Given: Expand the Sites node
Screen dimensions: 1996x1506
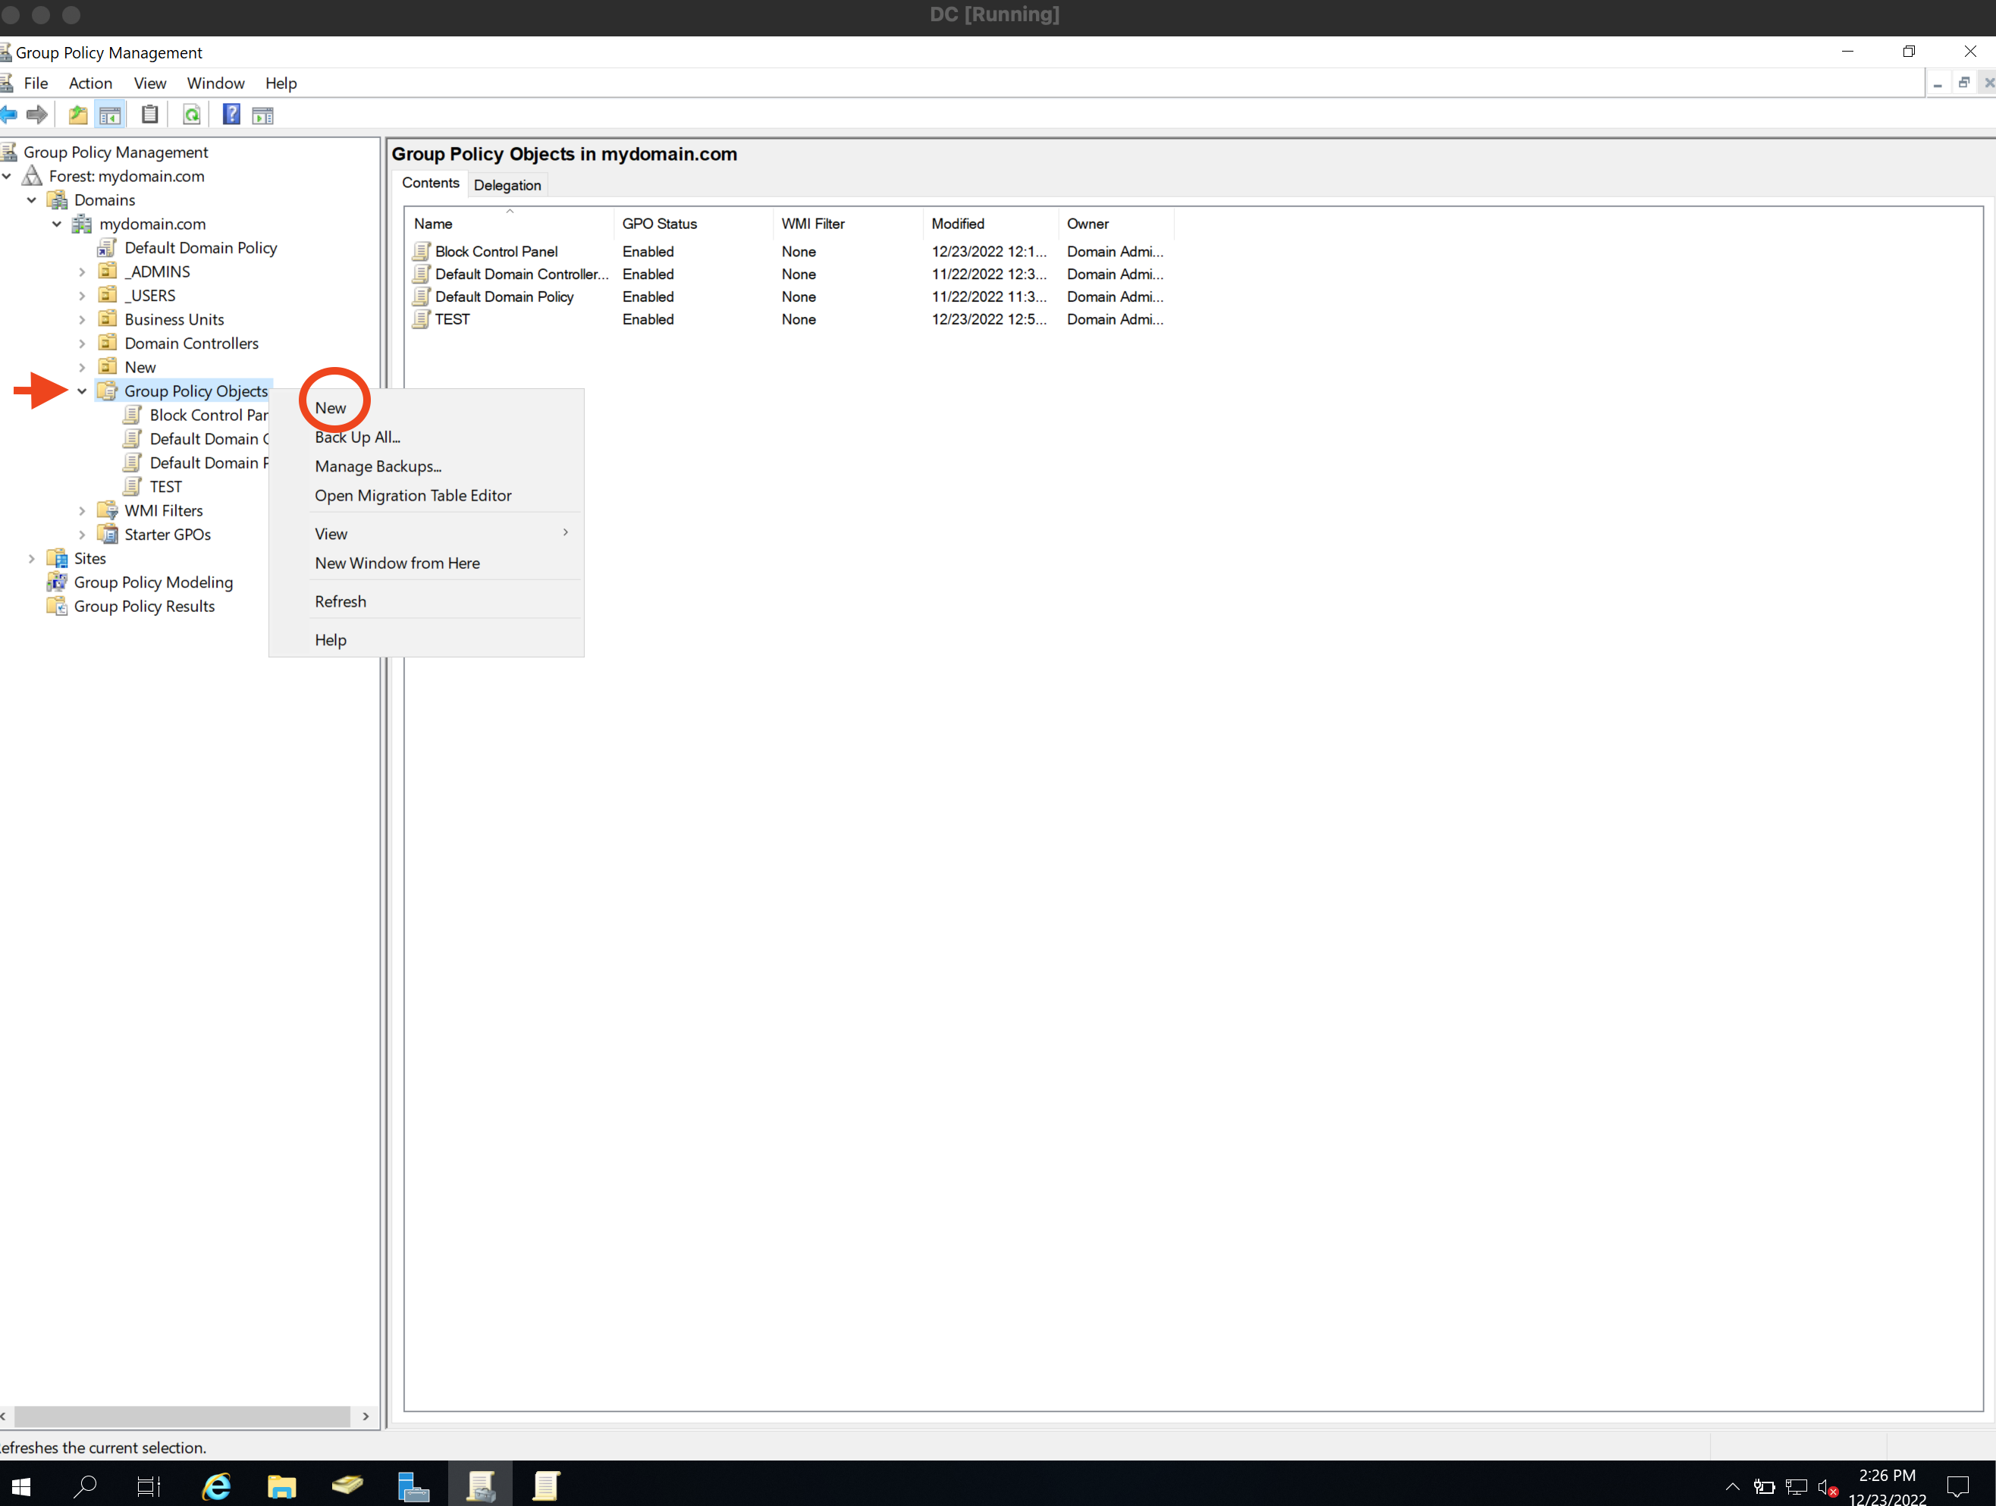Looking at the screenshot, I should 33,557.
